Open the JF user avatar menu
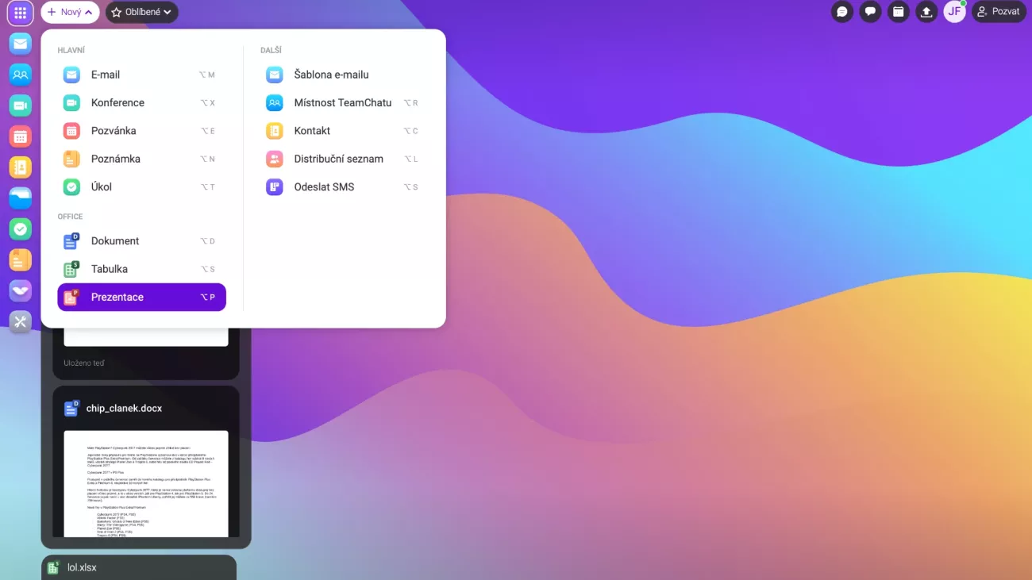Screen dimensions: 1032x580 point(953,12)
